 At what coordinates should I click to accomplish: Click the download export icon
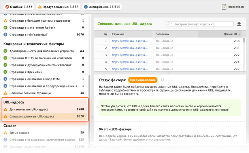tap(239, 24)
